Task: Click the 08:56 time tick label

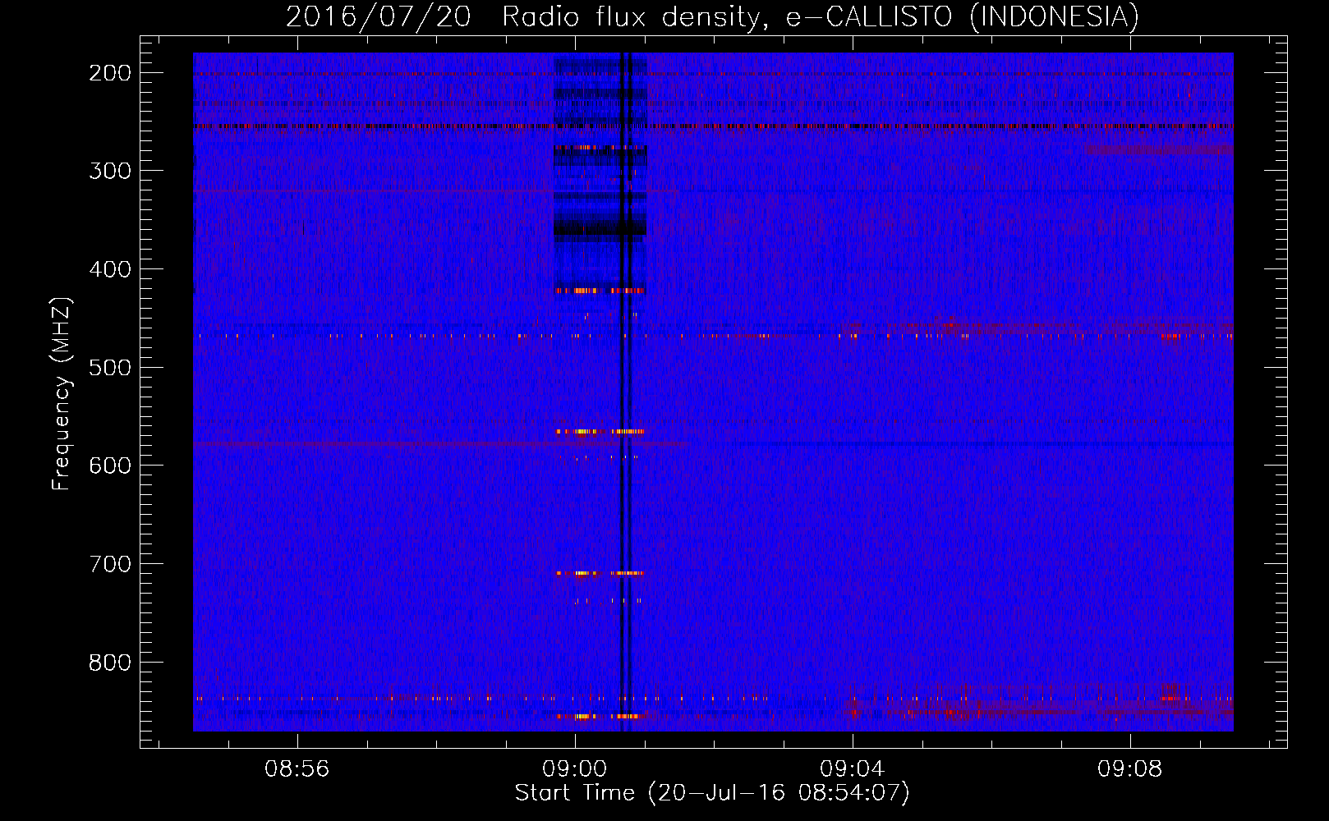Action: [x=297, y=769]
